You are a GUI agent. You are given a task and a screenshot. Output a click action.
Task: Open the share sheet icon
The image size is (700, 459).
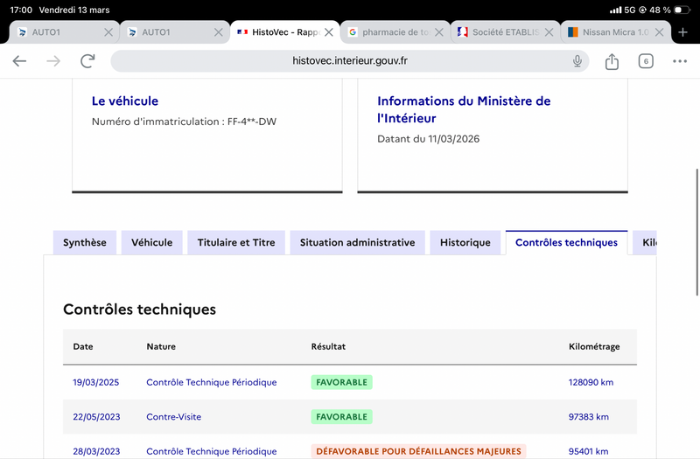612,61
